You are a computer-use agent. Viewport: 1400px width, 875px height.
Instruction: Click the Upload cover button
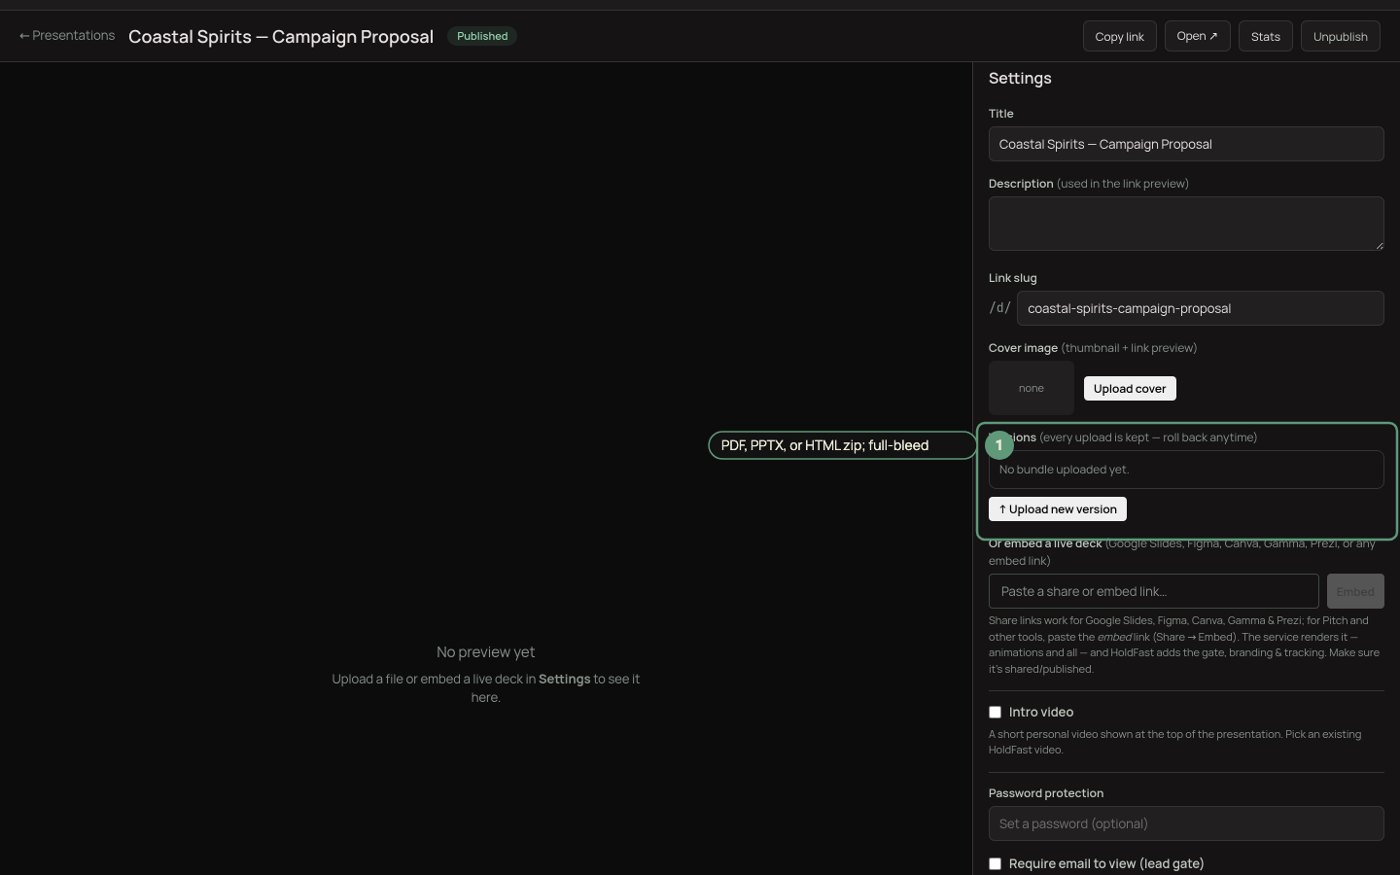pos(1130,389)
